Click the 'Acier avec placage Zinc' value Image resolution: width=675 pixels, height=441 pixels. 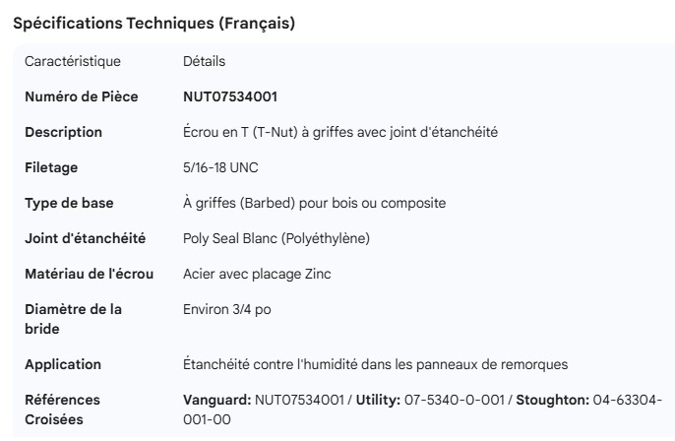(257, 274)
